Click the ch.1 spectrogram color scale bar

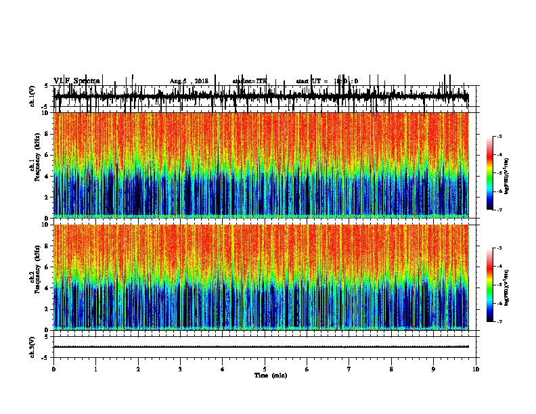tap(489, 173)
